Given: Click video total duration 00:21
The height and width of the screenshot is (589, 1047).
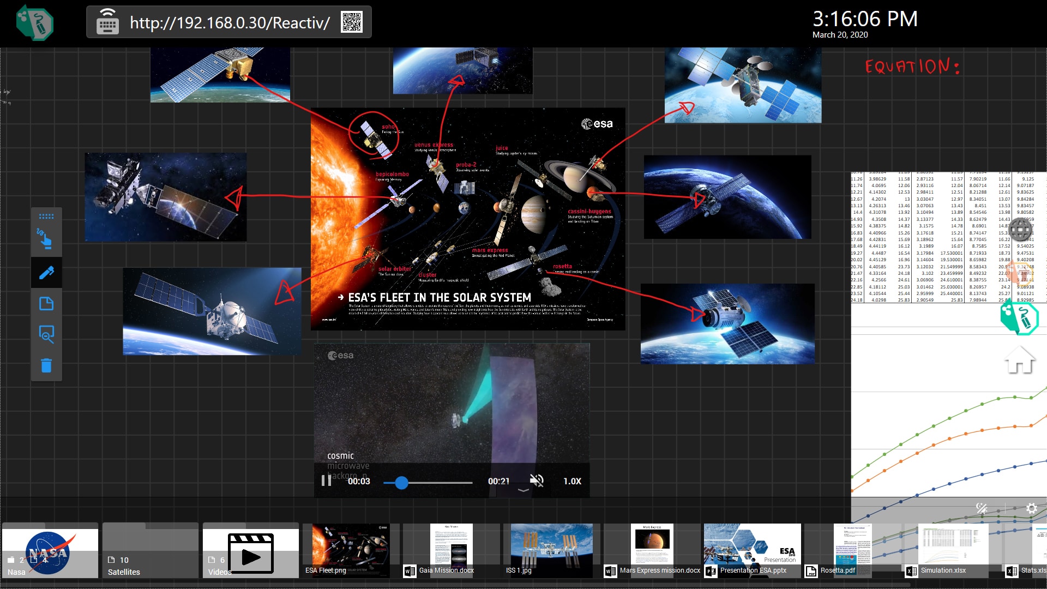Looking at the screenshot, I should point(498,481).
